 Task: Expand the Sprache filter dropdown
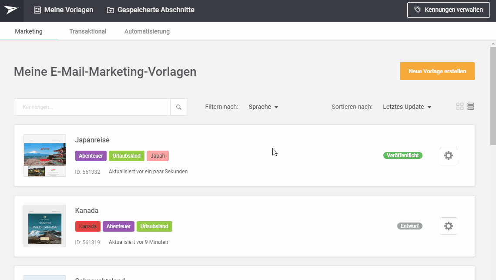pos(263,107)
